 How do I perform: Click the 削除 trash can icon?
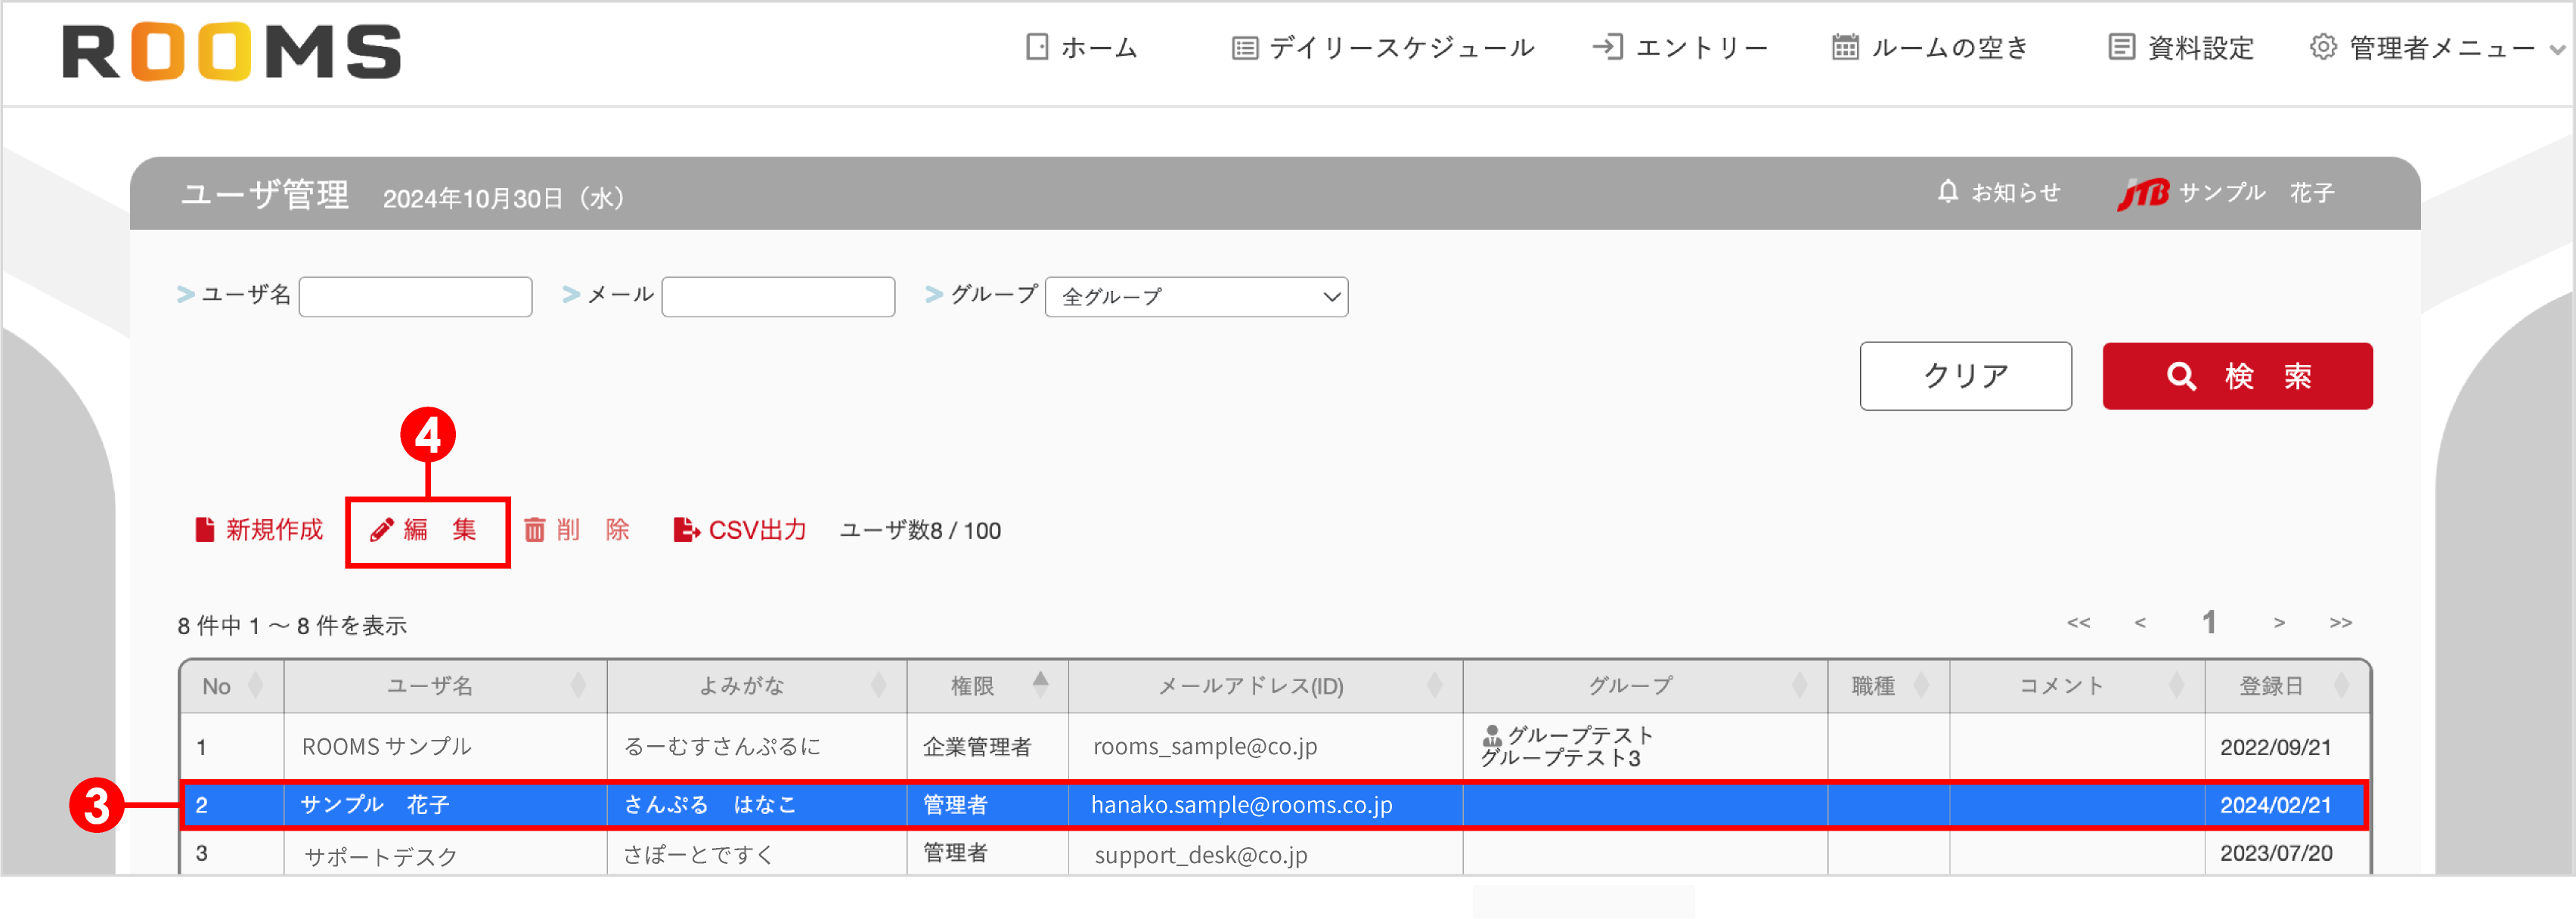point(536,530)
